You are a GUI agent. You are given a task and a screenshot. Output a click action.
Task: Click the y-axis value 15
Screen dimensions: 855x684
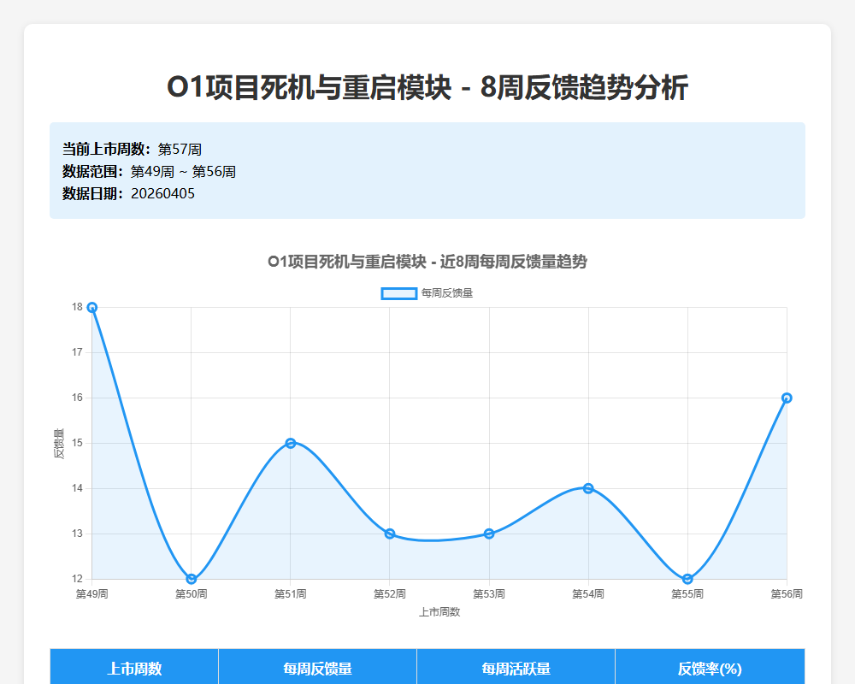pos(78,443)
